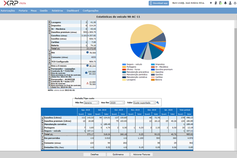Open the Relatórios menu

(x=57, y=10)
